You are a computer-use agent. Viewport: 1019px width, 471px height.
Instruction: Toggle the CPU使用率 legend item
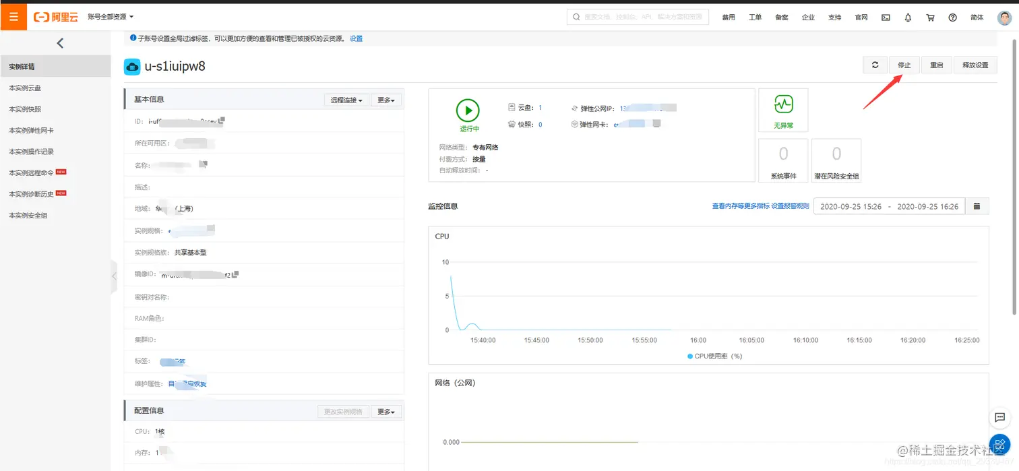coord(714,356)
